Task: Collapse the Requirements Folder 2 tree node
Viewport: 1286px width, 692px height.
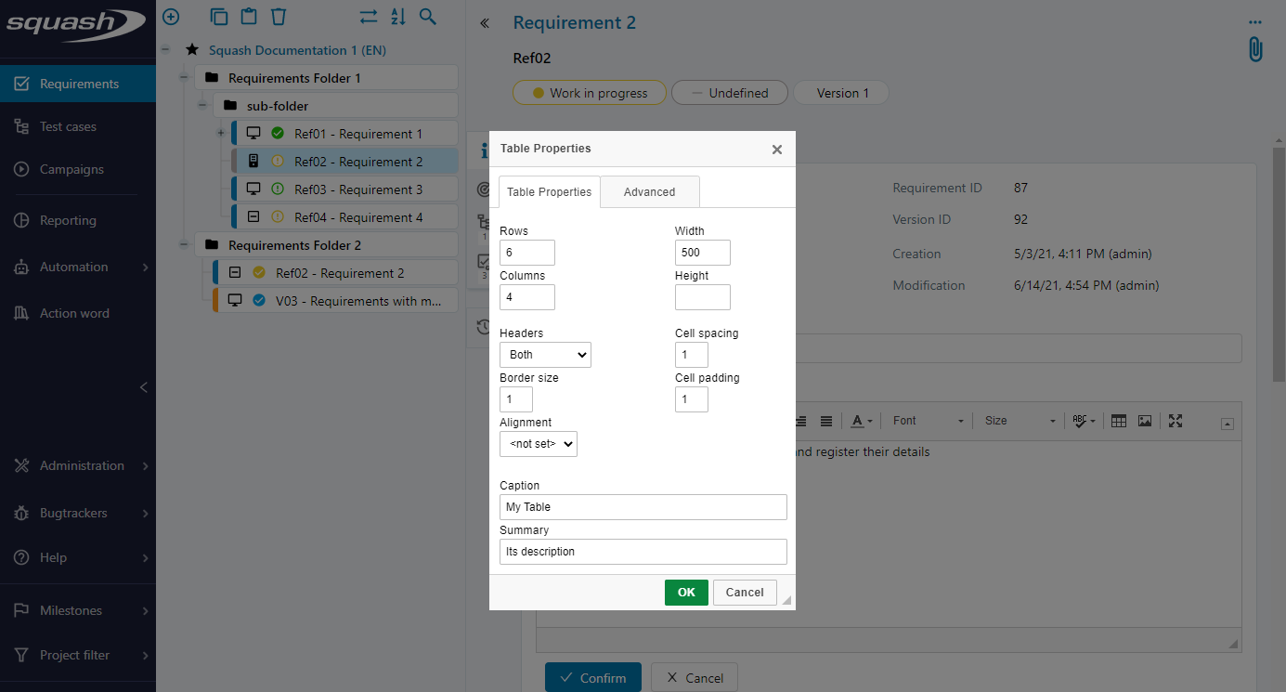Action: 184,245
